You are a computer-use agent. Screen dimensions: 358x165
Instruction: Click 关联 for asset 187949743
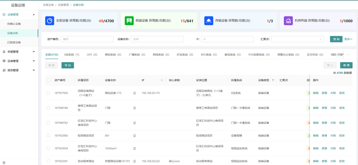(x=333, y=123)
